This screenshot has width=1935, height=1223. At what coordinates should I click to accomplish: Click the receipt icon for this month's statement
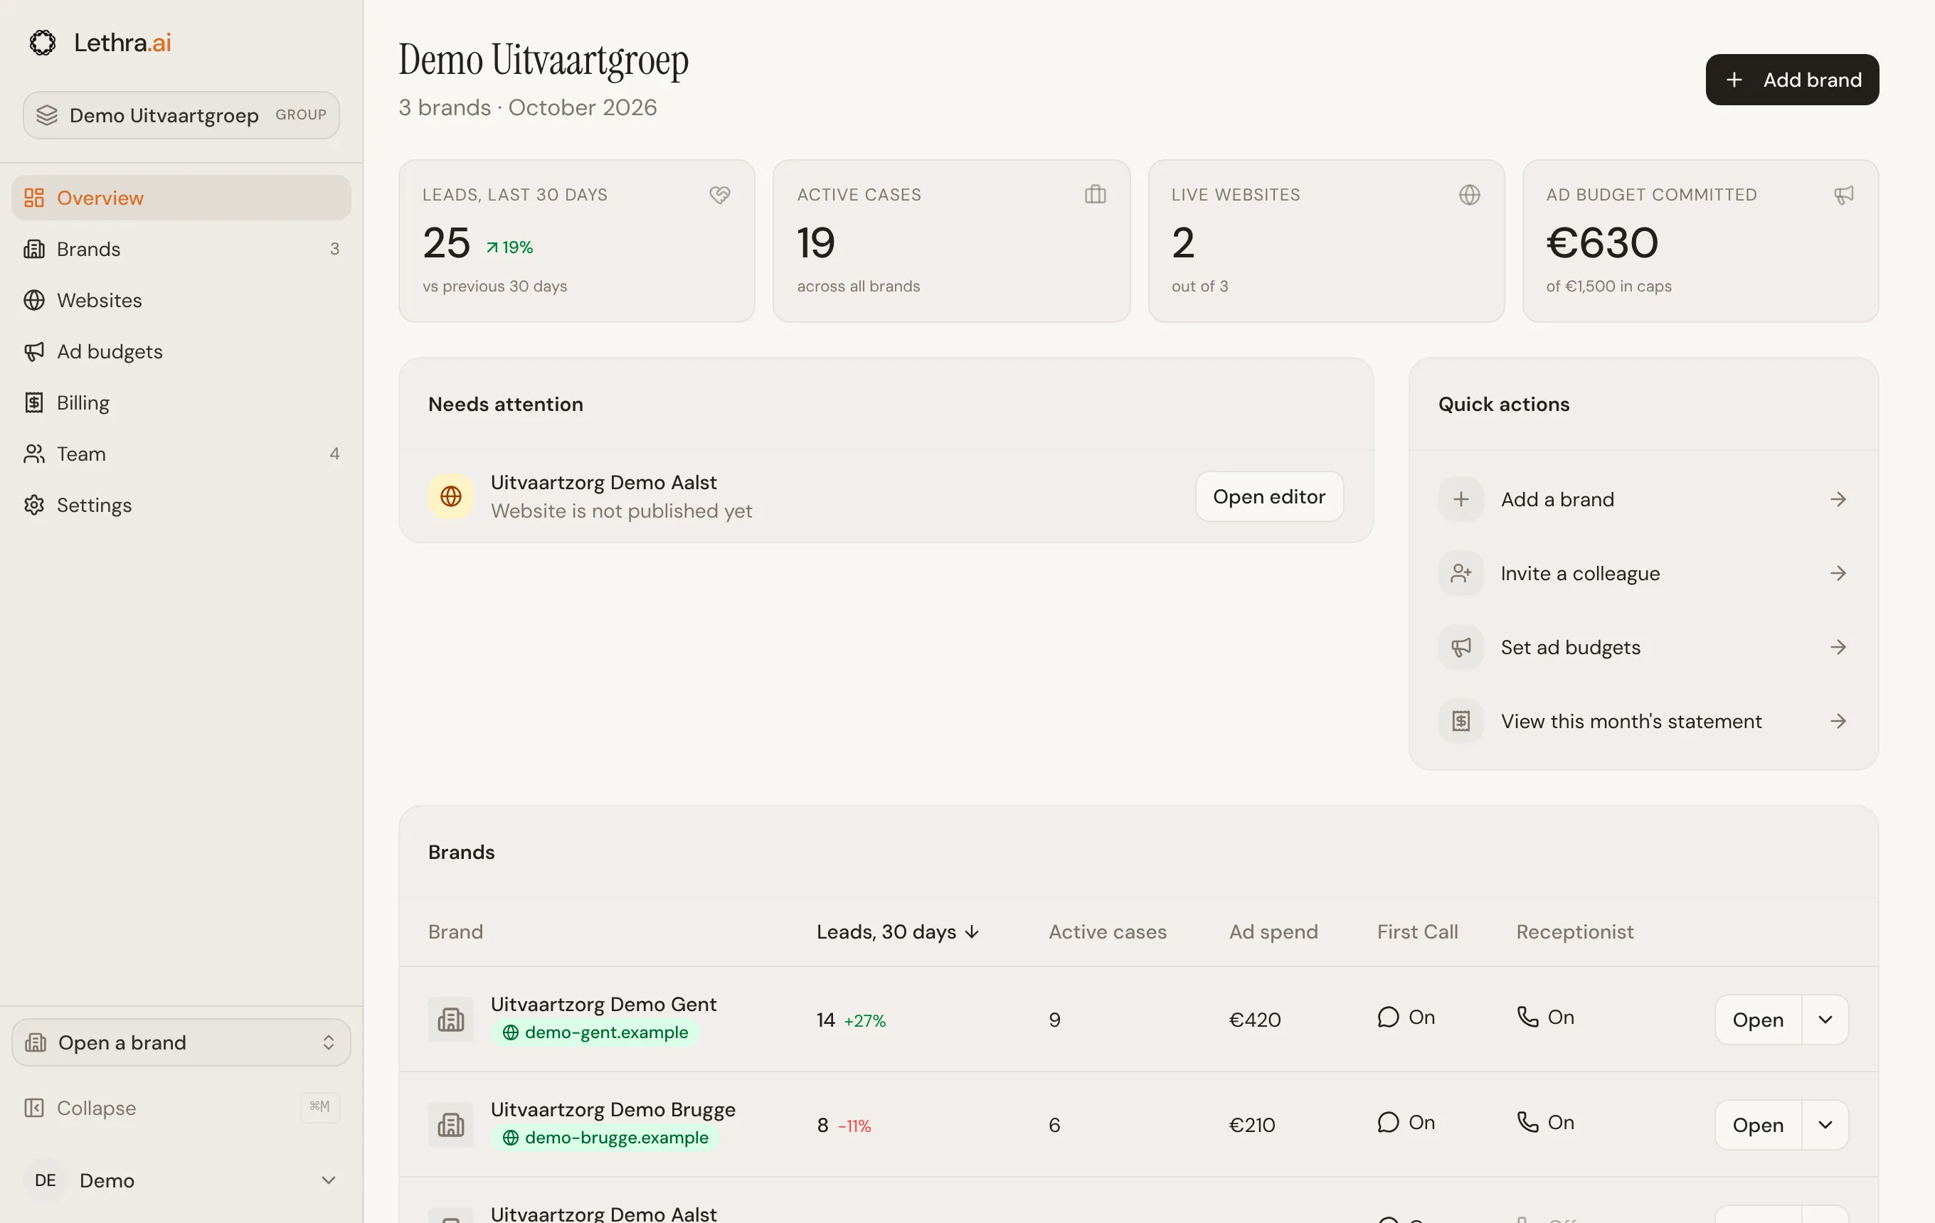click(1461, 721)
